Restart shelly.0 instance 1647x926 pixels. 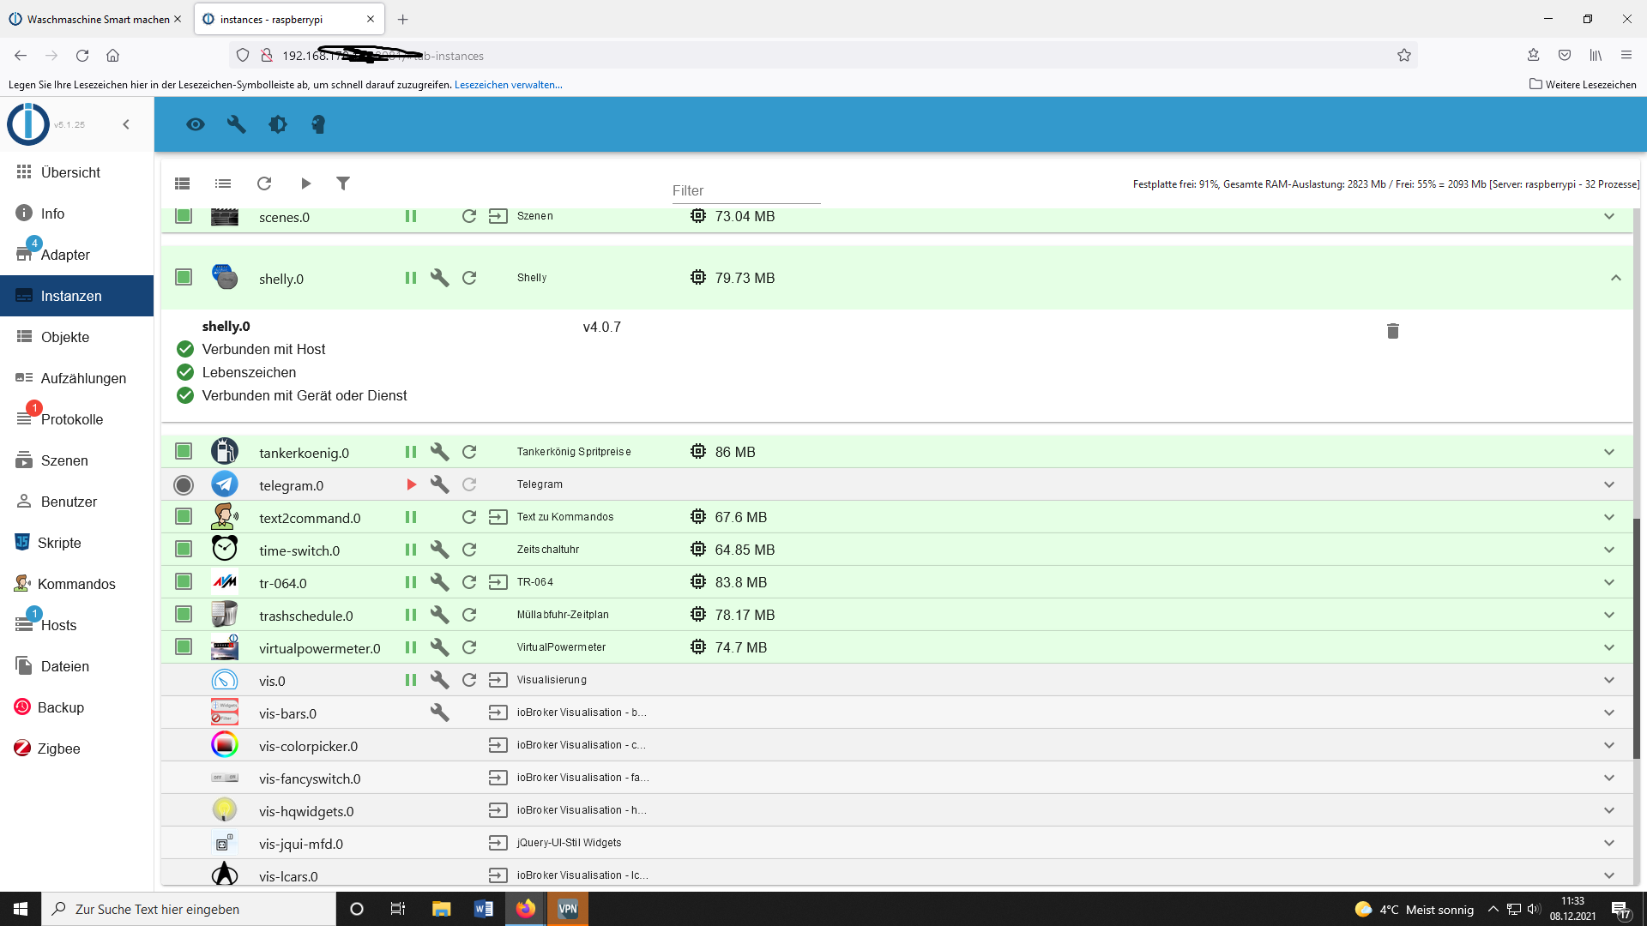coord(469,278)
